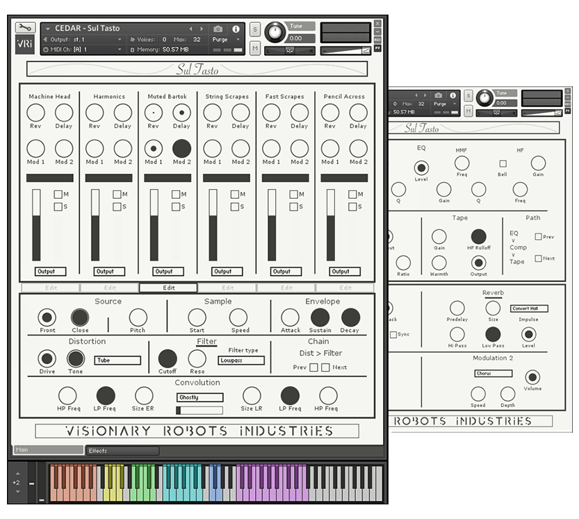Viewport: 579px width, 519px height.
Task: Click the Solo S button in header
Action: pyautogui.click(x=255, y=29)
